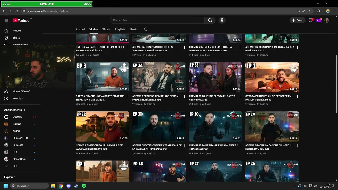The width and height of the screenshot is (338, 190).
Task: Open options for ADEMIR FAIT UN PLAN video
Action: pyautogui.click(x=185, y=47)
